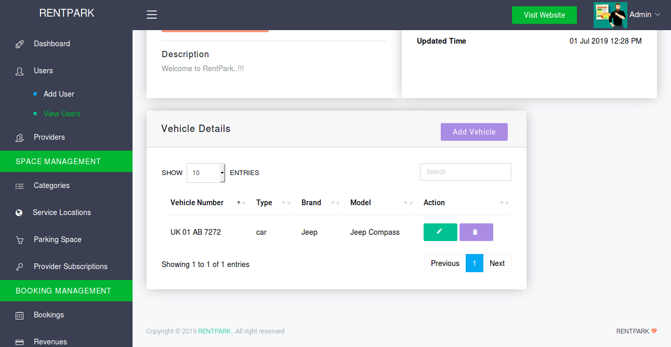Select View Users submenu item
Screen dimensions: 671x347
tap(62, 114)
